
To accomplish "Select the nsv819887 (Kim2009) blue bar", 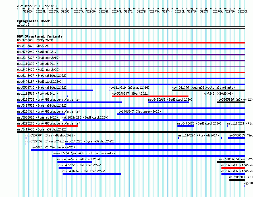I will [131, 49].
